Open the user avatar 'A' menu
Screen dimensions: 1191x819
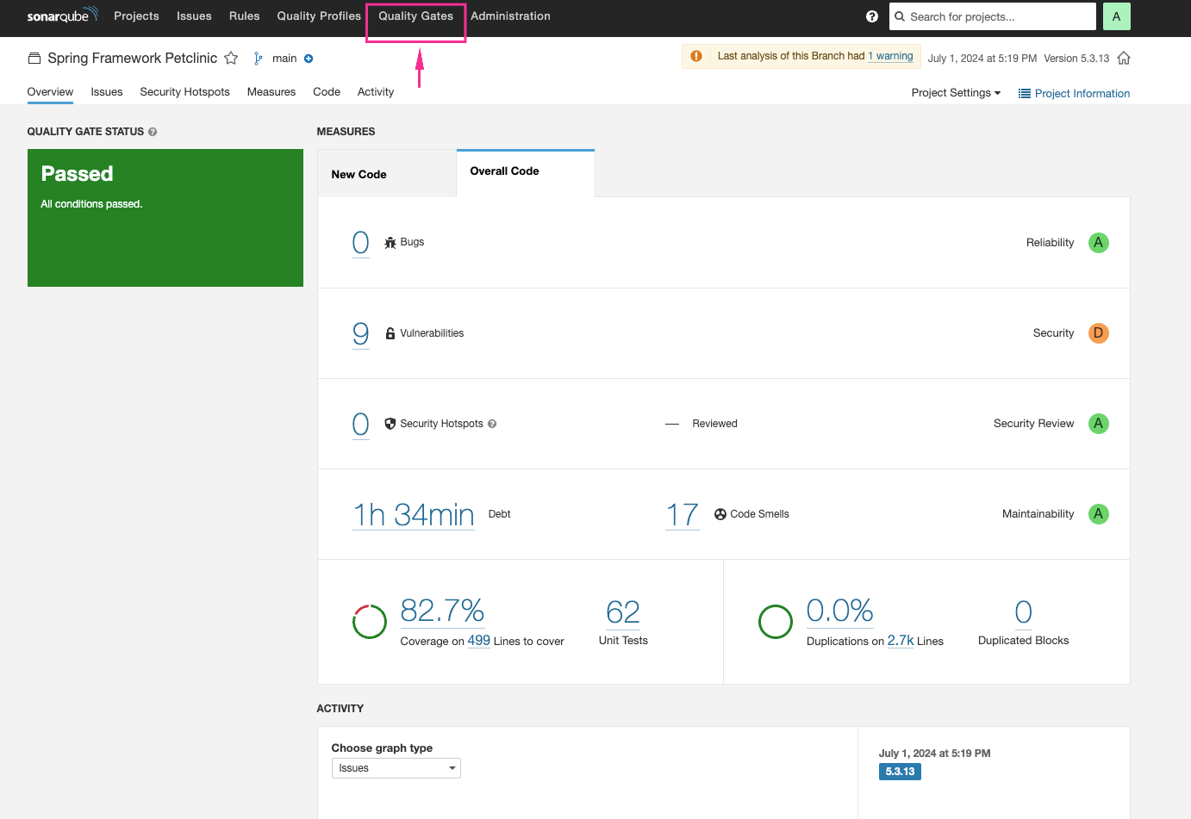click(1116, 16)
